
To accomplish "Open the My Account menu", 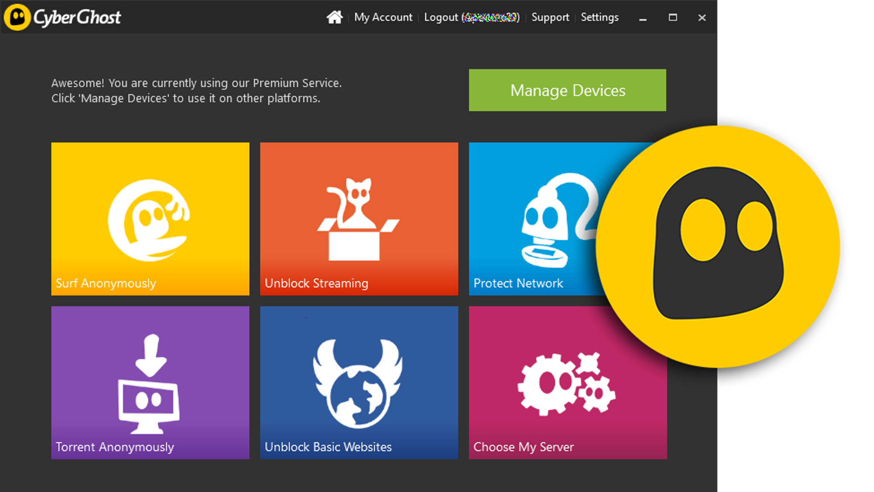I will coord(383,17).
